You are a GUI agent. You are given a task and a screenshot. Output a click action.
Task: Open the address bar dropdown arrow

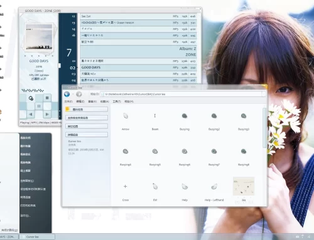click(x=264, y=94)
